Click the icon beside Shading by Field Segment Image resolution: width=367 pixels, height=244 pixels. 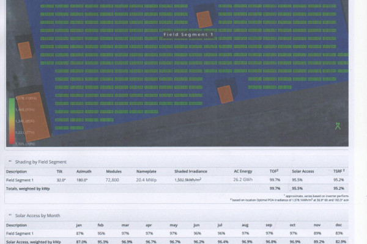click(10, 162)
